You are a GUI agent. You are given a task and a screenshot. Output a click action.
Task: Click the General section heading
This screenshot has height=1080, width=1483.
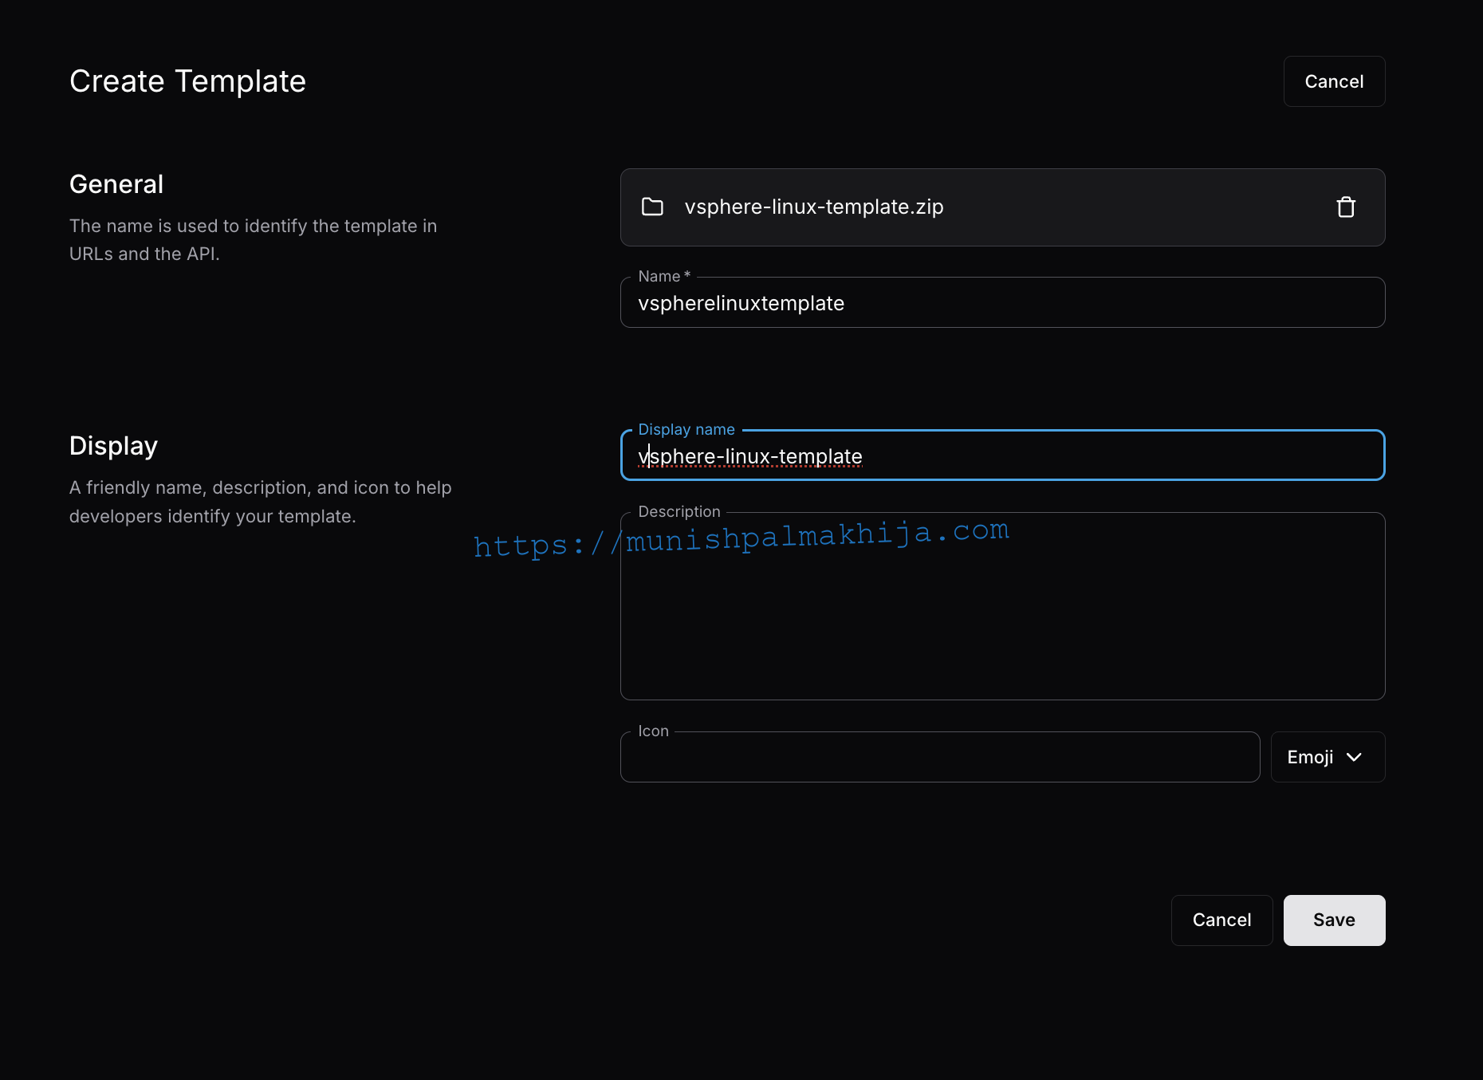[116, 184]
